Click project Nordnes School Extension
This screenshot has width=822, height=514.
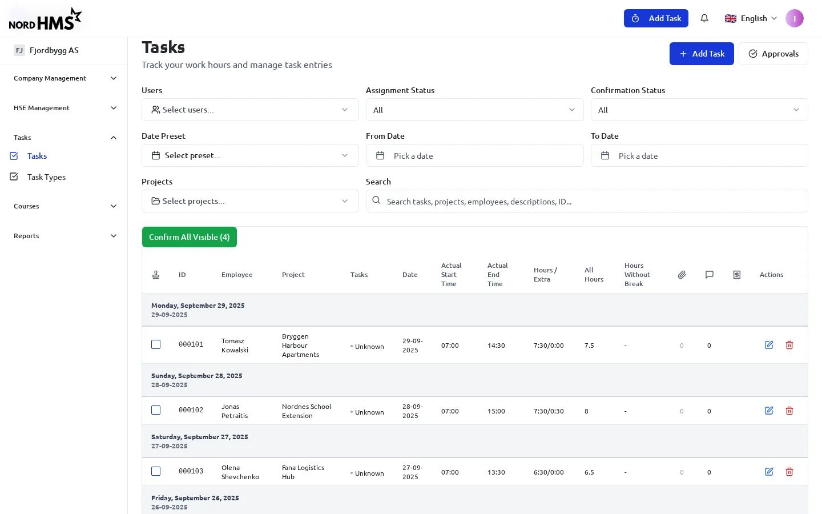coord(307,411)
